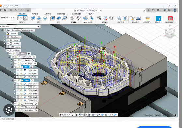Open the Text Commands bar at bottom
This screenshot has width=183, height=128.
pyautogui.click(x=8, y=119)
